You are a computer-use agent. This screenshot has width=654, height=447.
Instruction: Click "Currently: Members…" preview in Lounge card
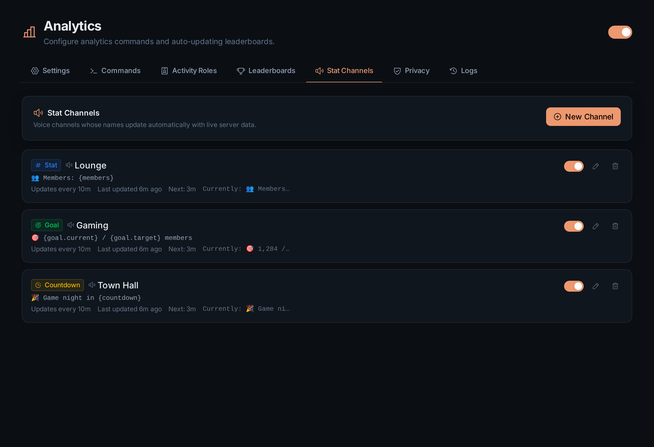246,189
